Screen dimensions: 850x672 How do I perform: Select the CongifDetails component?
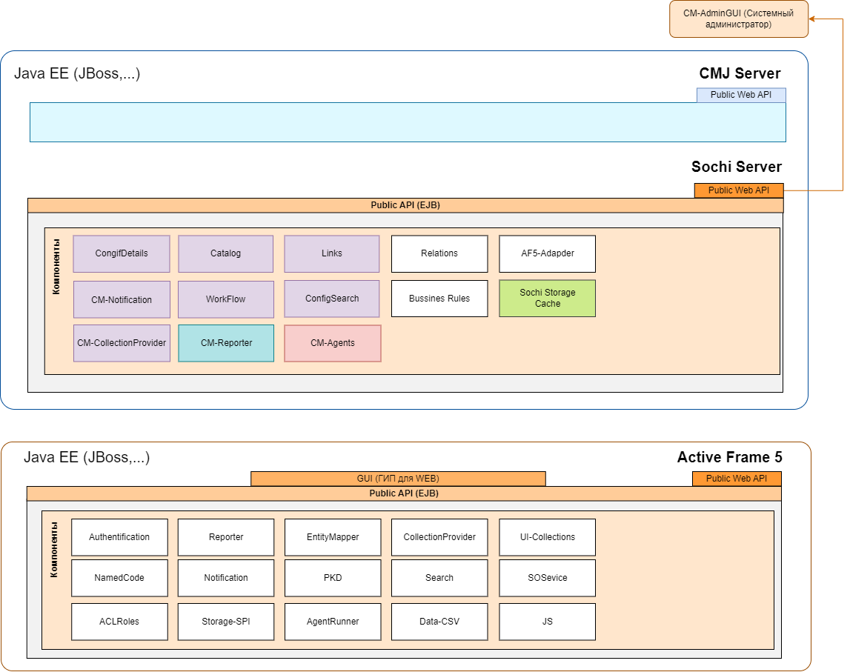coord(122,253)
